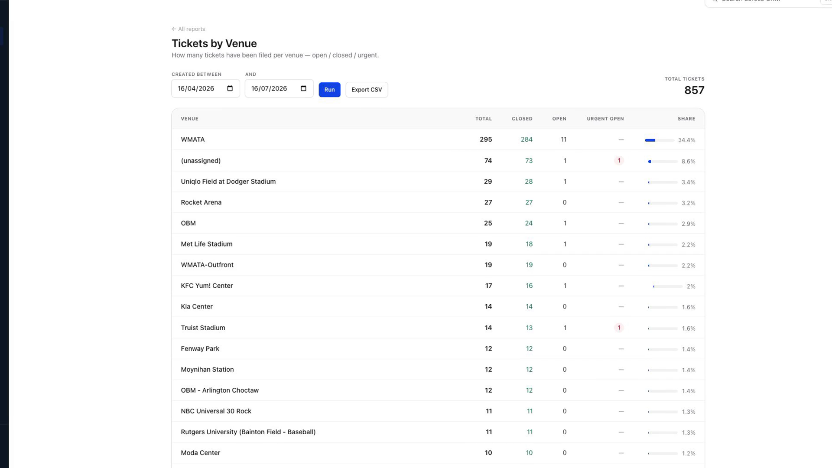This screenshot has width=832, height=468.
Task: Click the end date field 16/07/2026
Action: point(279,88)
